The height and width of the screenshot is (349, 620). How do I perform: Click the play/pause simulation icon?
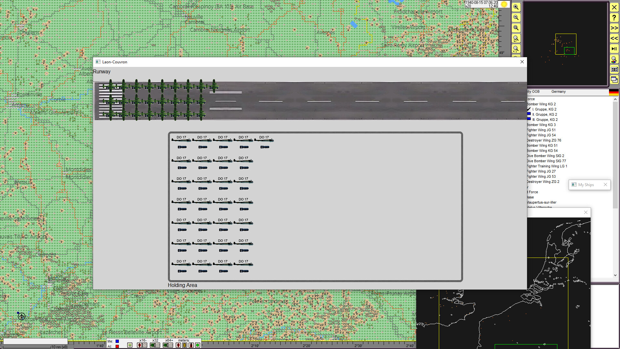[x=614, y=48]
